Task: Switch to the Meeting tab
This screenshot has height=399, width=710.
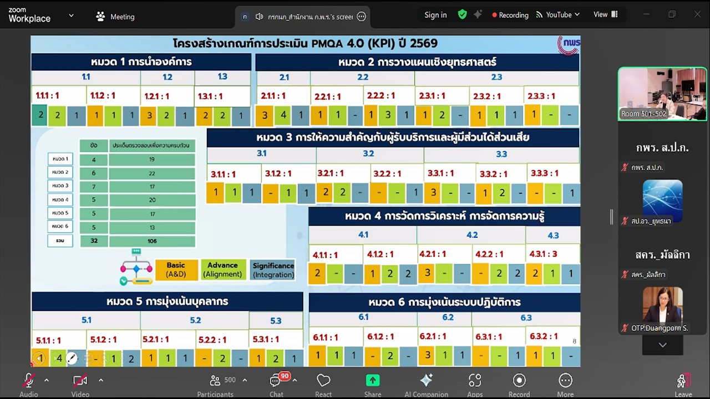Action: tap(116, 17)
